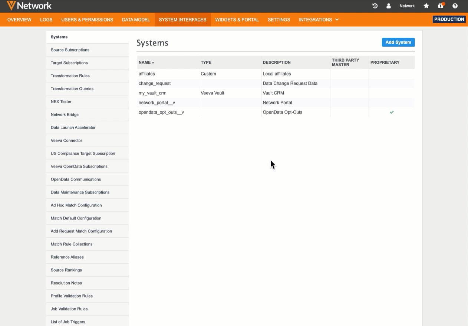468x326 pixels.
Task: Open Data Launch Accelerator
Action: [x=88, y=128]
